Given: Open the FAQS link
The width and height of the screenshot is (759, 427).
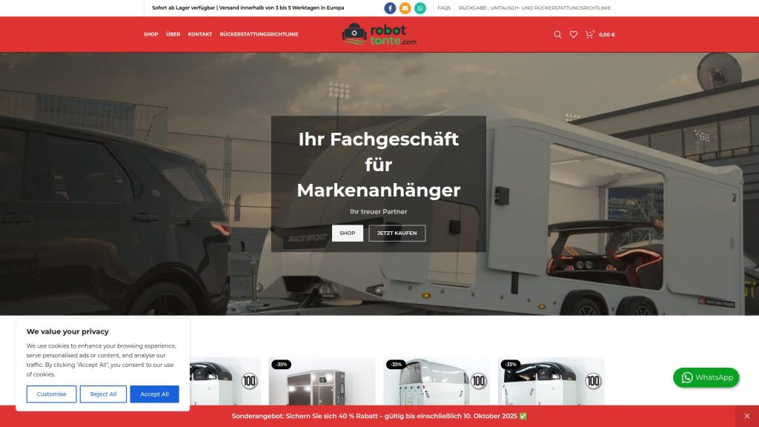Looking at the screenshot, I should (x=444, y=7).
